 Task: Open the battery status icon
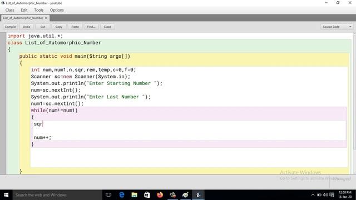[x=319, y=195]
